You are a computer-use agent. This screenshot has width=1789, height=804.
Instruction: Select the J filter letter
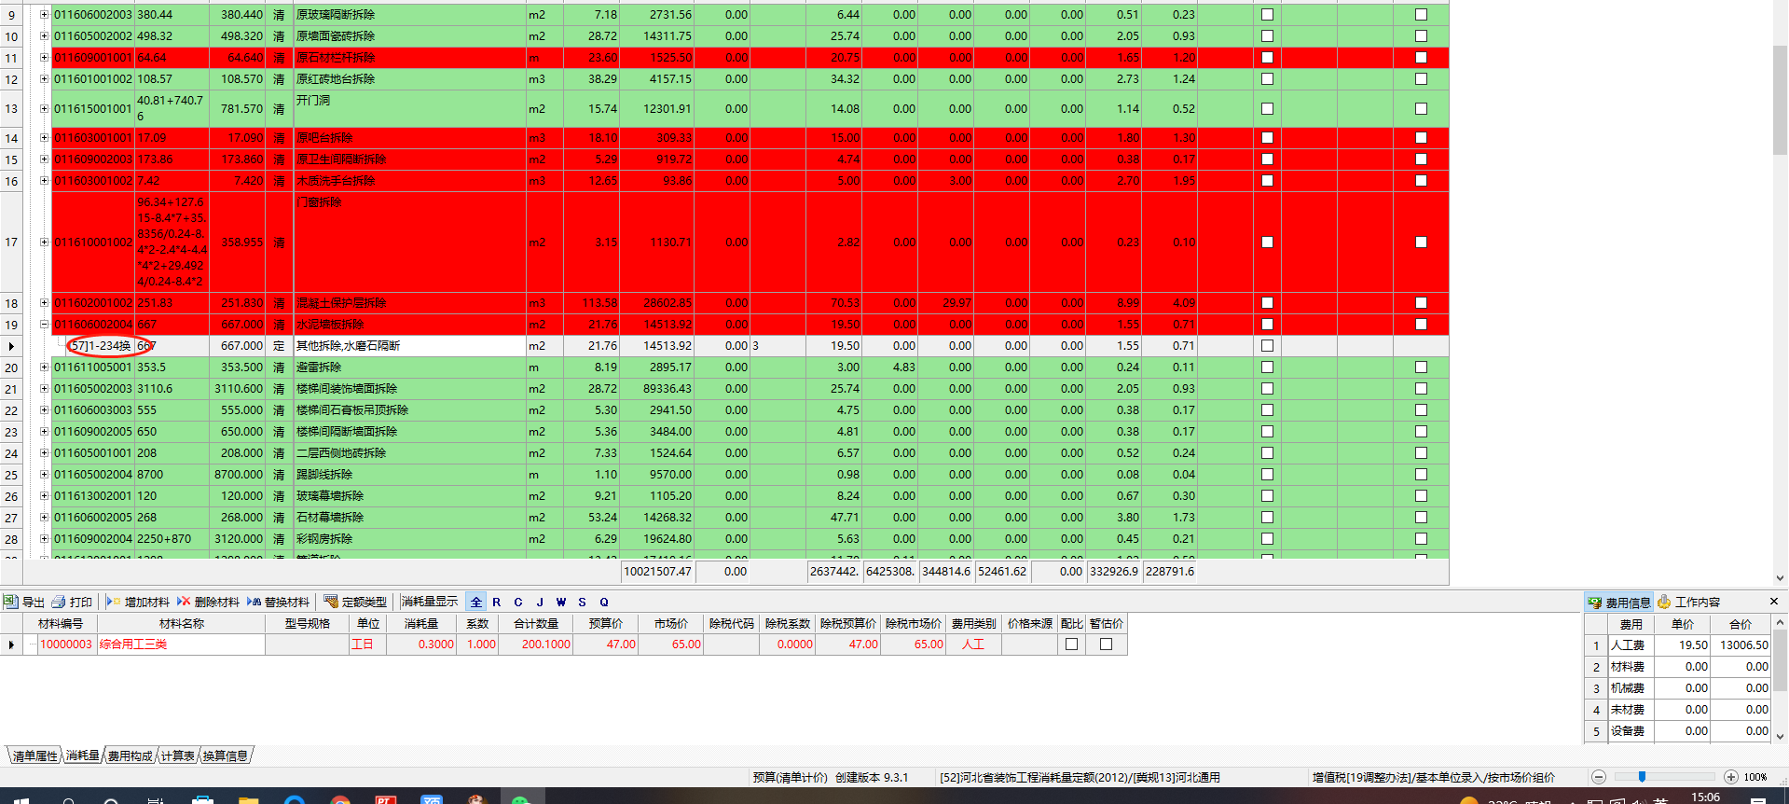coord(540,602)
